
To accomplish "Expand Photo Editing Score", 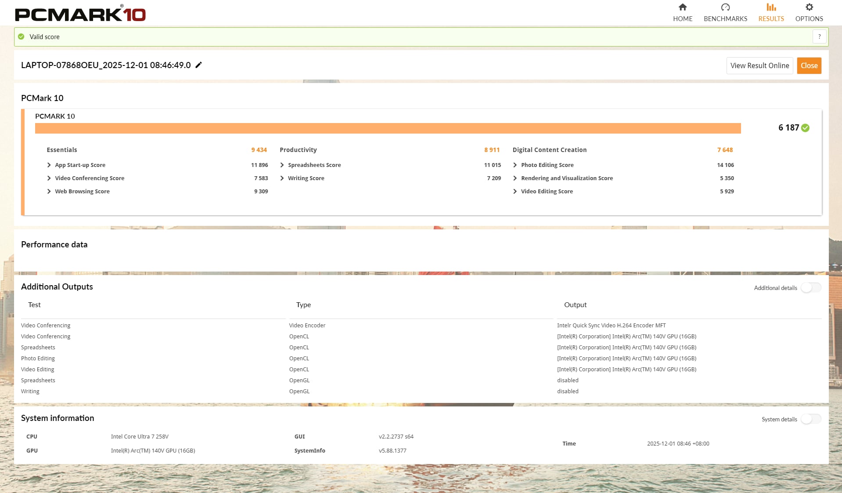I will (515, 165).
